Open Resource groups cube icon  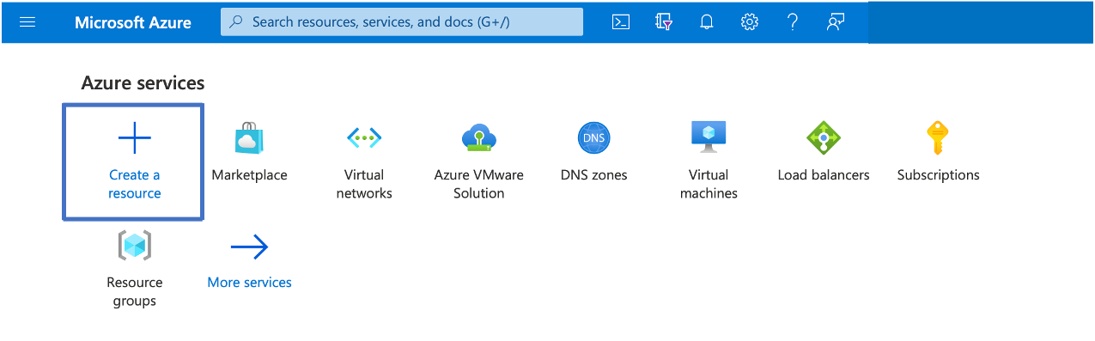[134, 246]
